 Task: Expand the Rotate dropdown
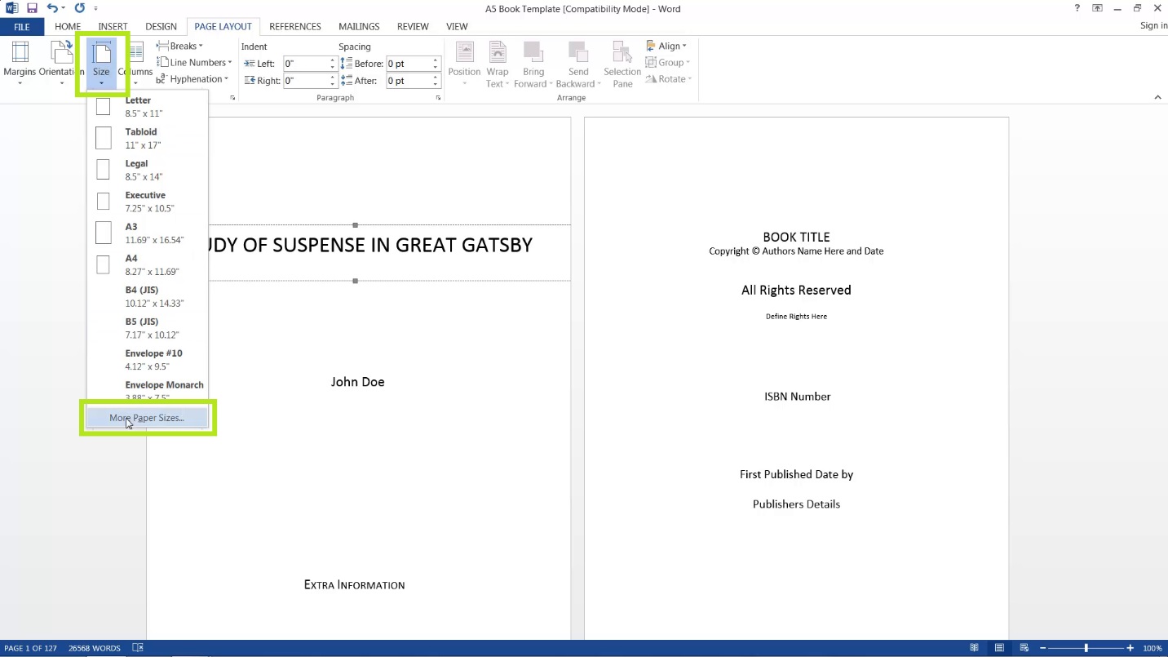[x=690, y=79]
